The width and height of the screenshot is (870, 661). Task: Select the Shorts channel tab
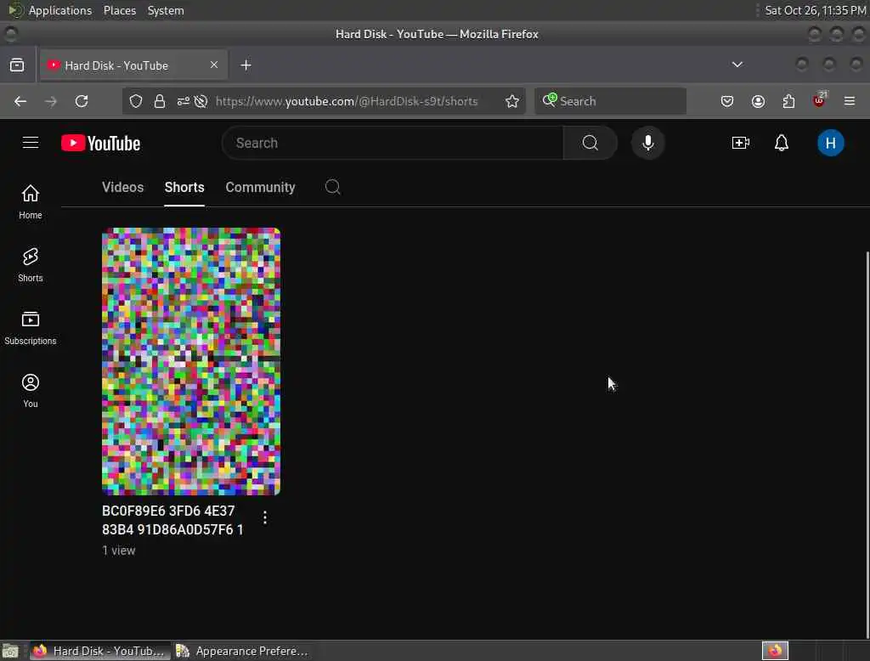click(x=184, y=187)
